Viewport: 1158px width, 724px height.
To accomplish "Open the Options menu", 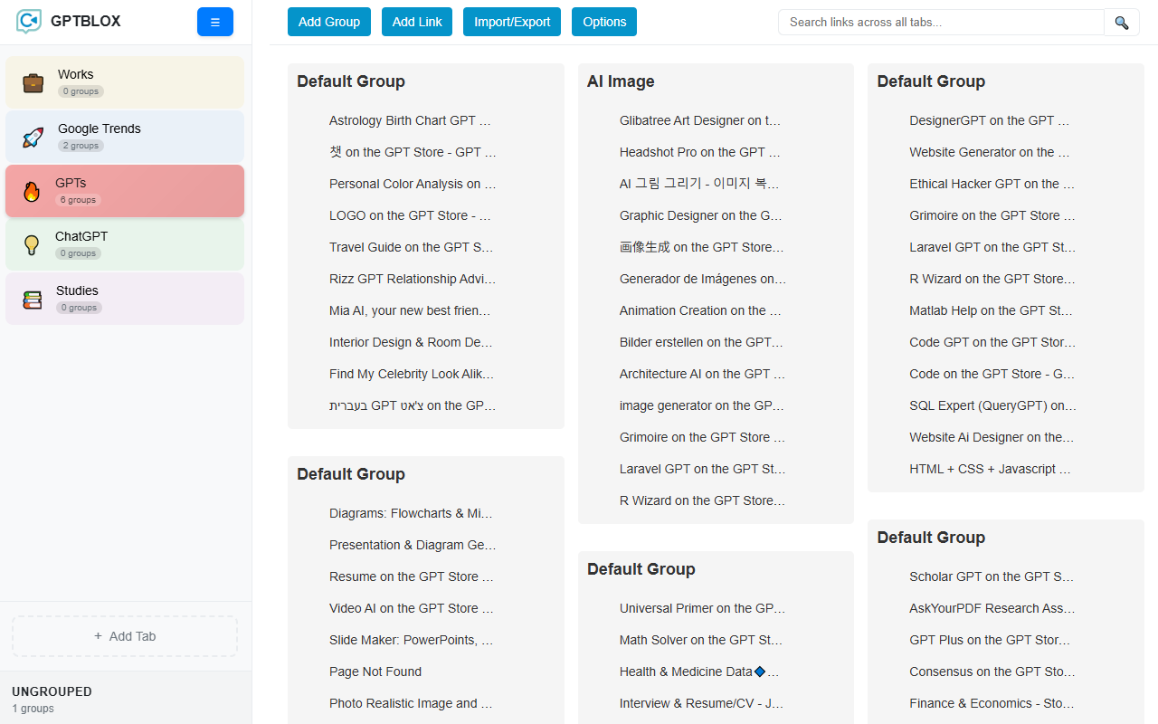I will coord(603,22).
